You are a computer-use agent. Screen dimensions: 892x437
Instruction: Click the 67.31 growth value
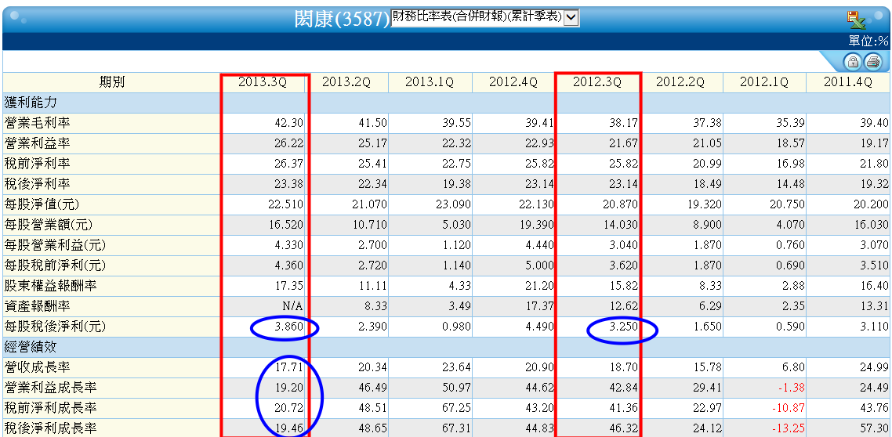coord(455,428)
